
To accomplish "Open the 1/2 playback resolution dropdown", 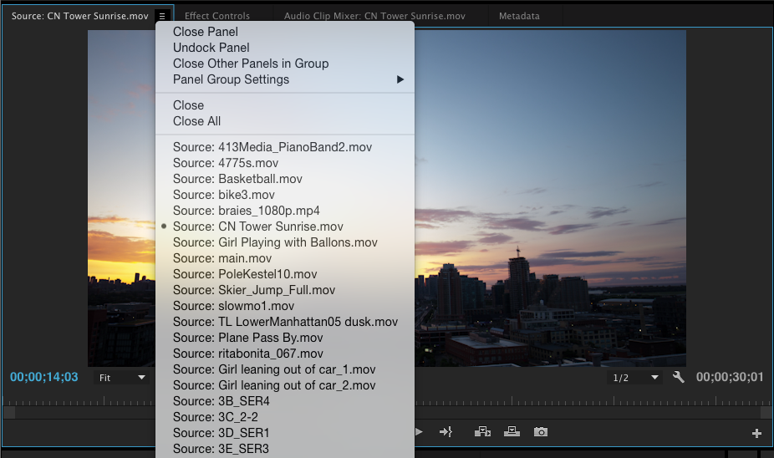I will pyautogui.click(x=635, y=378).
